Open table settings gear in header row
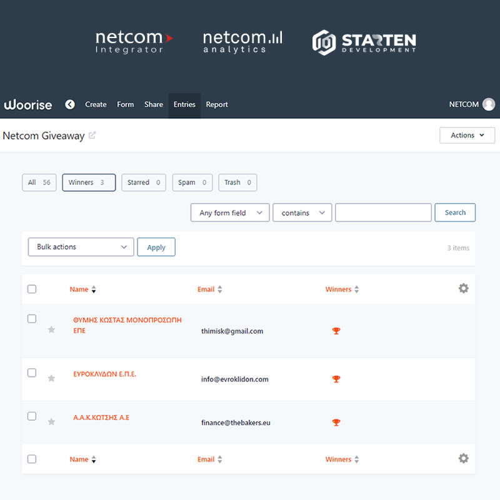The height and width of the screenshot is (500, 500). [x=463, y=288]
